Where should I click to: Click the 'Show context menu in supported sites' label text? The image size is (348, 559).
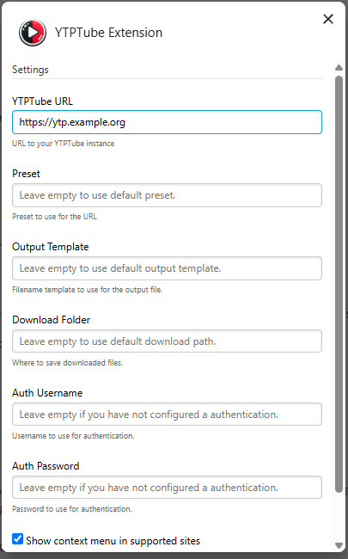pyautogui.click(x=113, y=541)
